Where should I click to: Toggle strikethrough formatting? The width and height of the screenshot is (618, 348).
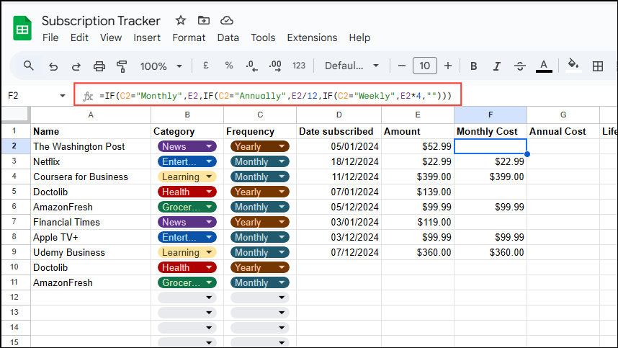[520, 66]
